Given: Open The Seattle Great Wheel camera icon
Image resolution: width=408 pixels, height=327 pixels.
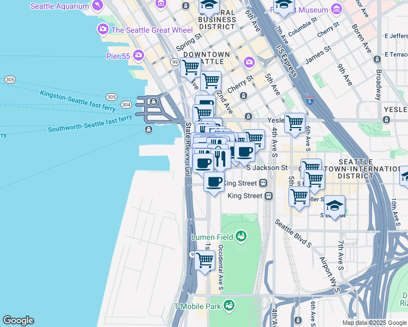Looking at the screenshot, I should click(x=103, y=29).
